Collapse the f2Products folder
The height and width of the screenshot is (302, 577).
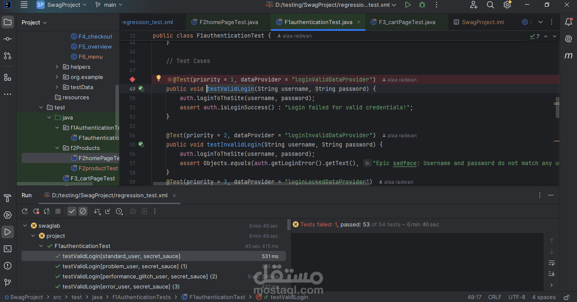pyautogui.click(x=57, y=148)
